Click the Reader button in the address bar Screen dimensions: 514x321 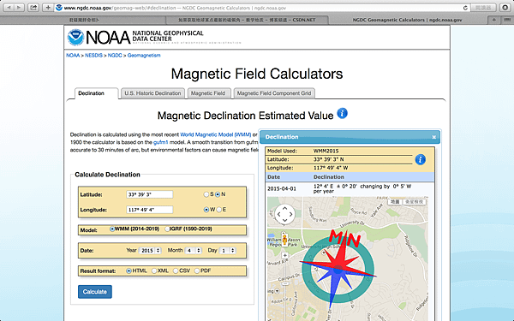[x=483, y=8]
